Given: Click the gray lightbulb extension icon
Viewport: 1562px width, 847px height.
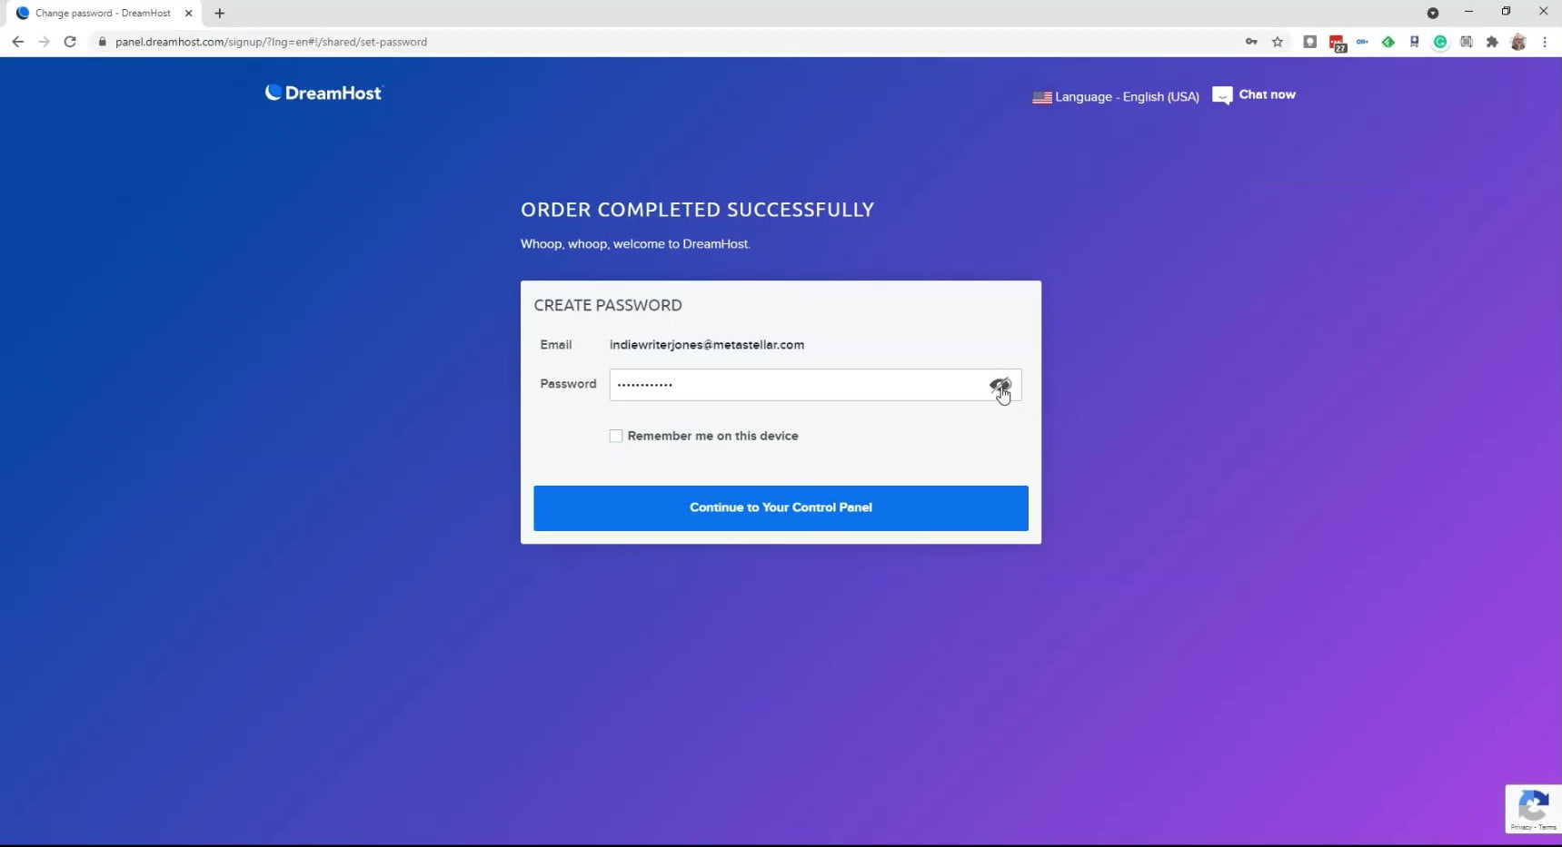Looking at the screenshot, I should click(x=1309, y=42).
